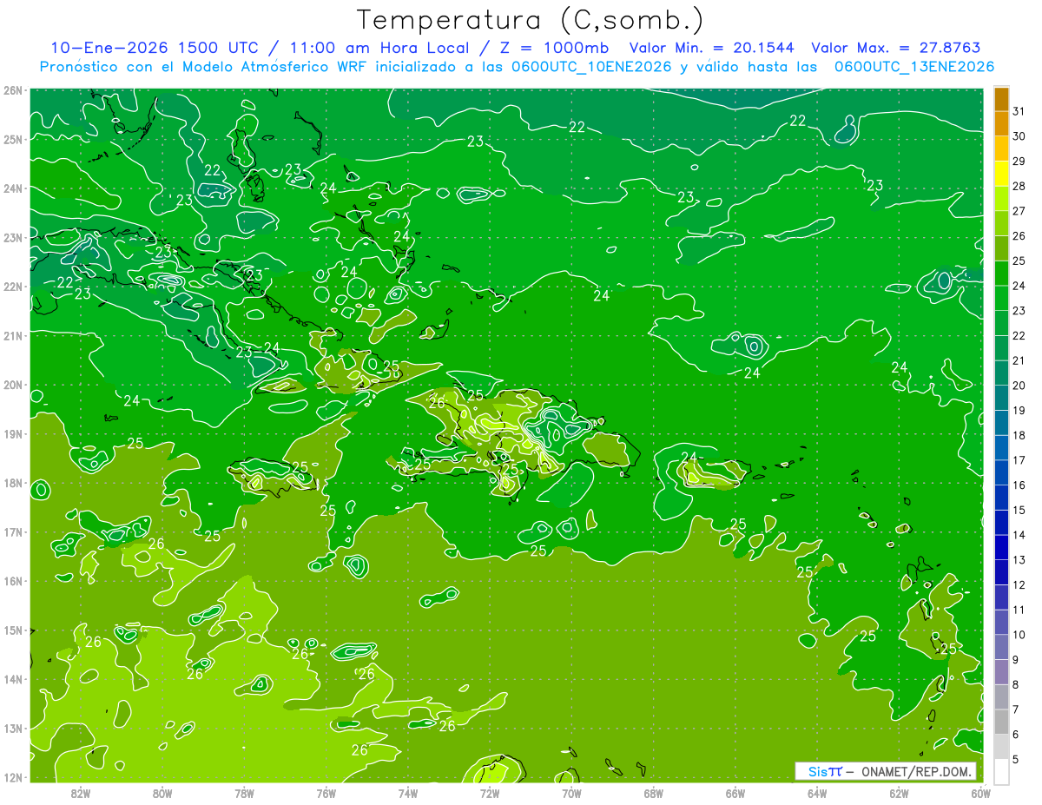Click the 64W longitude axis label

click(x=817, y=792)
